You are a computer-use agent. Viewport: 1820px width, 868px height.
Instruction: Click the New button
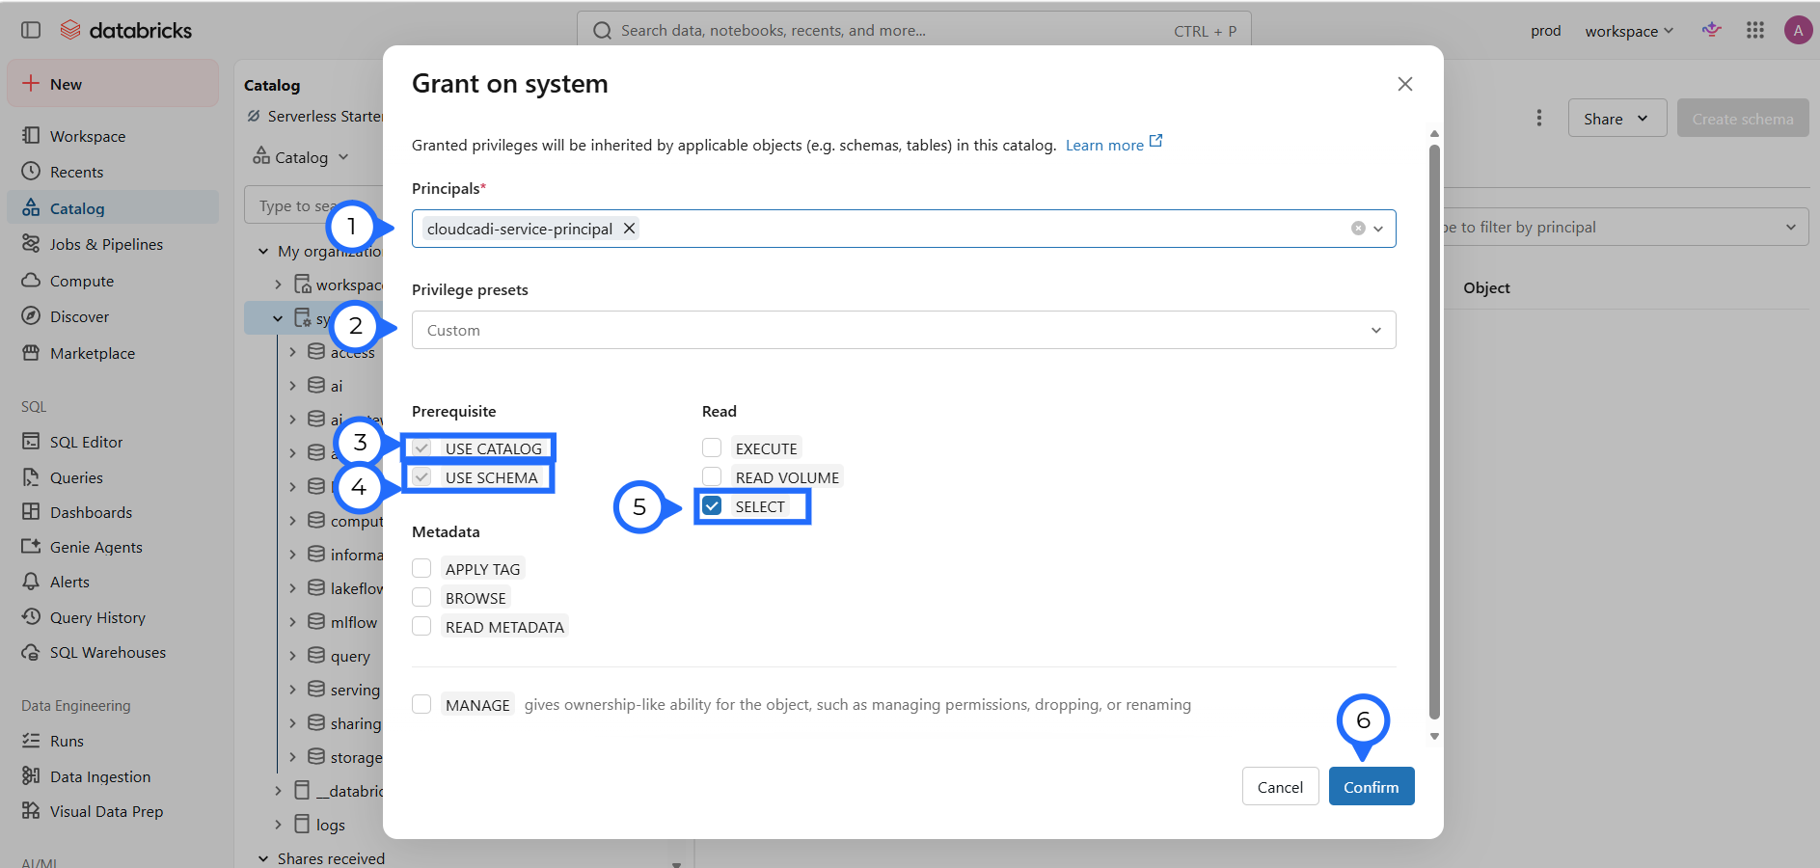113,84
